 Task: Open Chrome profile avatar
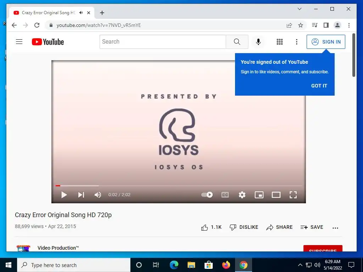point(337,25)
